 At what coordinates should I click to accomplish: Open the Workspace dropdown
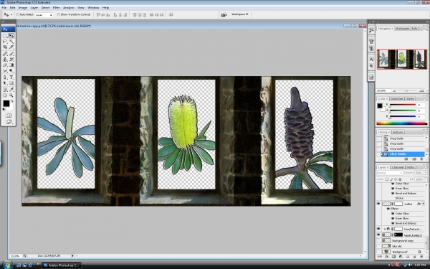[x=239, y=14]
